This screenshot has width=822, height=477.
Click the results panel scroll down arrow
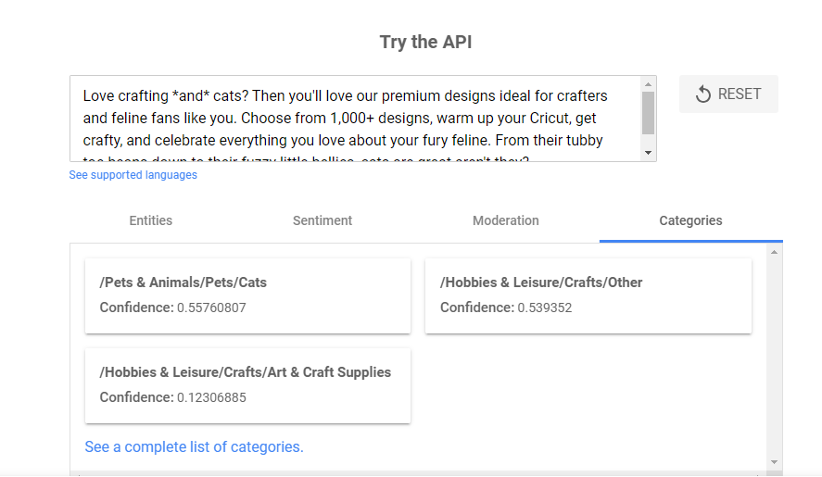point(774,461)
